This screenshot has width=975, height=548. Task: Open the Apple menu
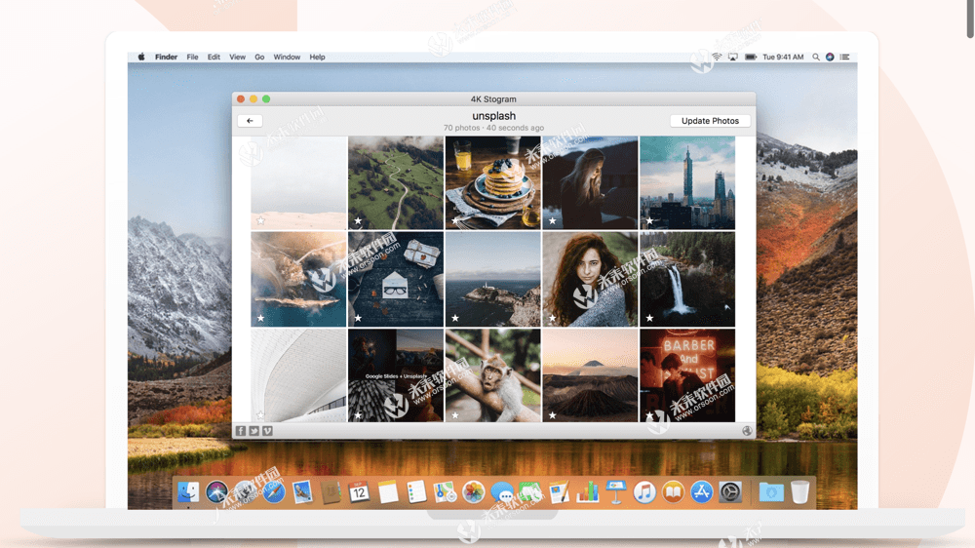(141, 57)
